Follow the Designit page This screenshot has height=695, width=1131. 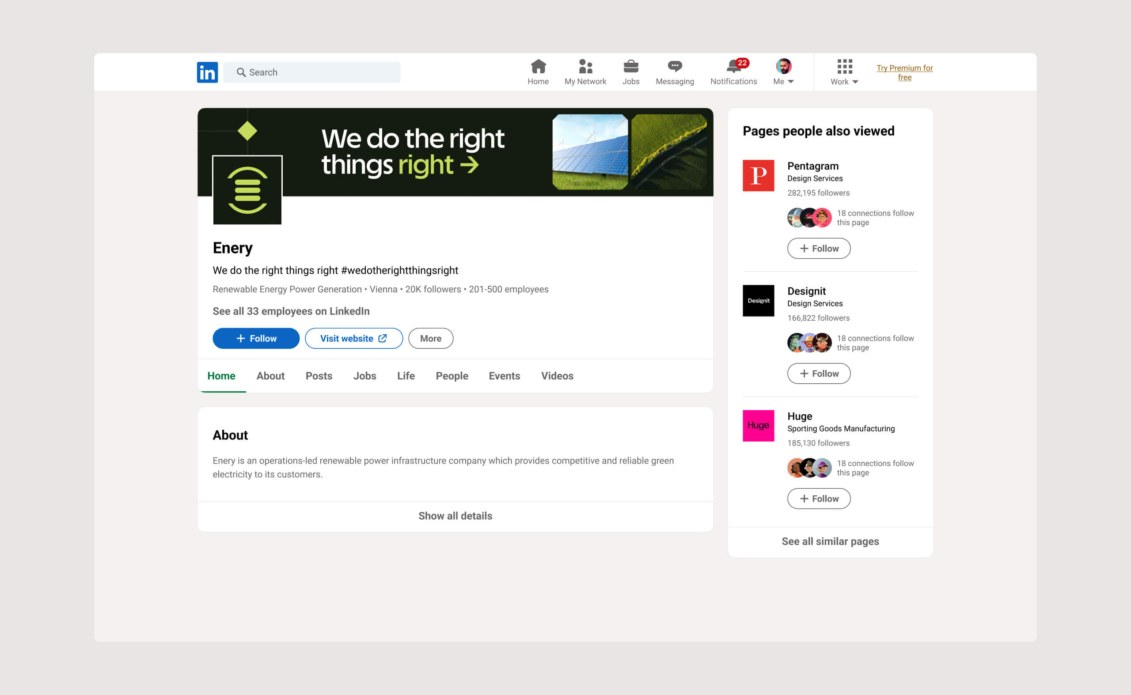[819, 373]
